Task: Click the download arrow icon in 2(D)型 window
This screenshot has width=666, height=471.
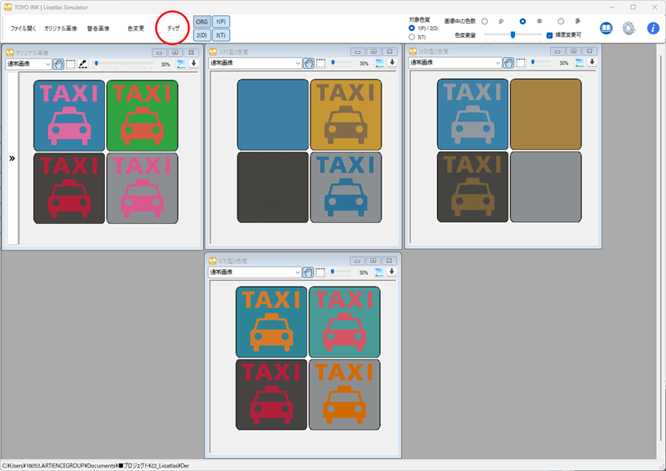Action: 592,62
